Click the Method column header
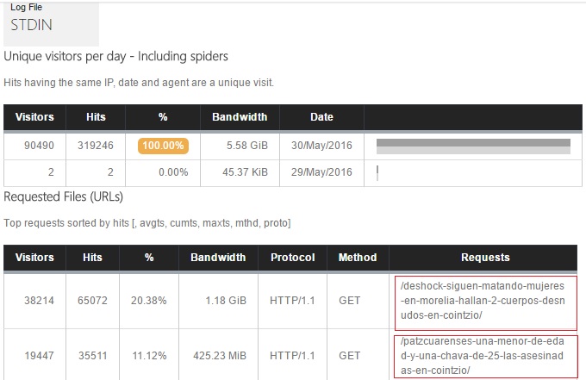 point(358,258)
